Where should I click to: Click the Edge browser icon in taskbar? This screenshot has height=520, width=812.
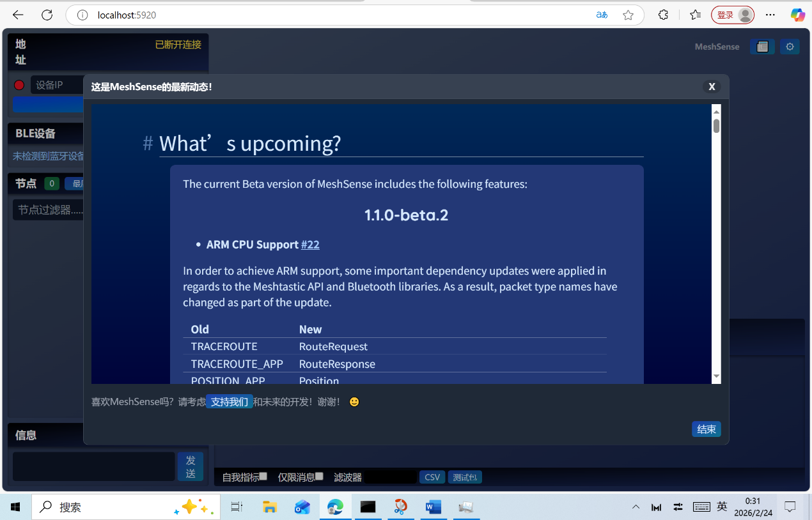pos(335,507)
